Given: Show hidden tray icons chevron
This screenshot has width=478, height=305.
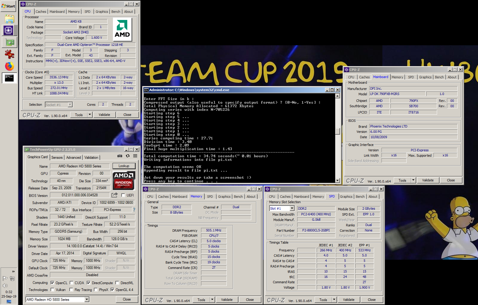Looking at the screenshot, I should pos(13,271).
